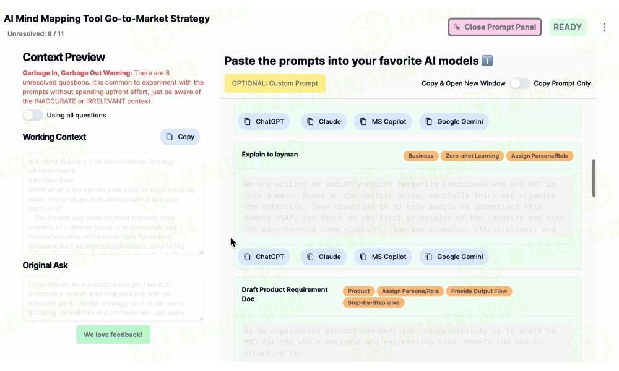Click inside the Original Ask text box
The image size is (619, 371).
113,299
